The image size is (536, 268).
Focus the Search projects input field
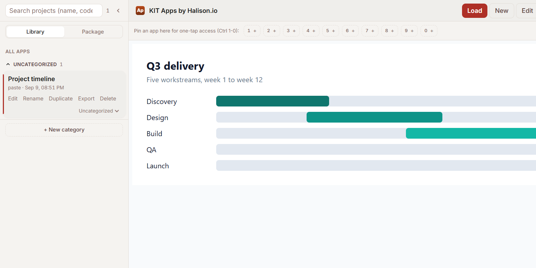point(54,11)
